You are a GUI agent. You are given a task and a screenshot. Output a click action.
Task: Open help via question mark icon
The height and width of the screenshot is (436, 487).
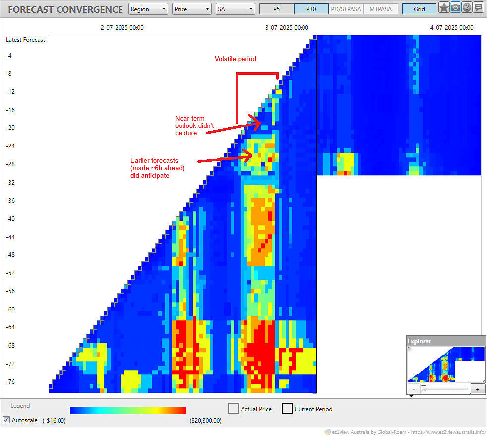click(x=467, y=7)
